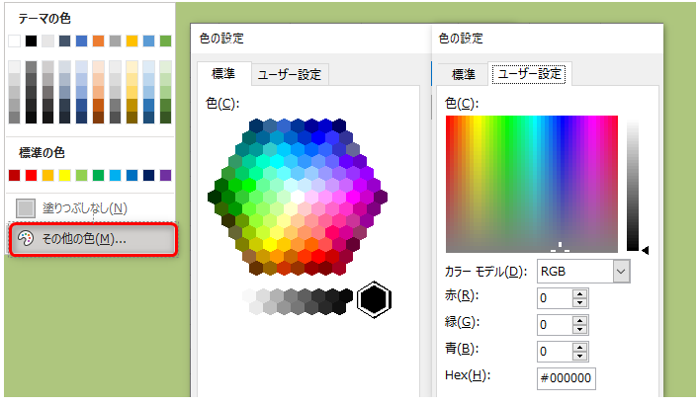Select the black theme color swatch
The image size is (699, 405).
point(31,40)
